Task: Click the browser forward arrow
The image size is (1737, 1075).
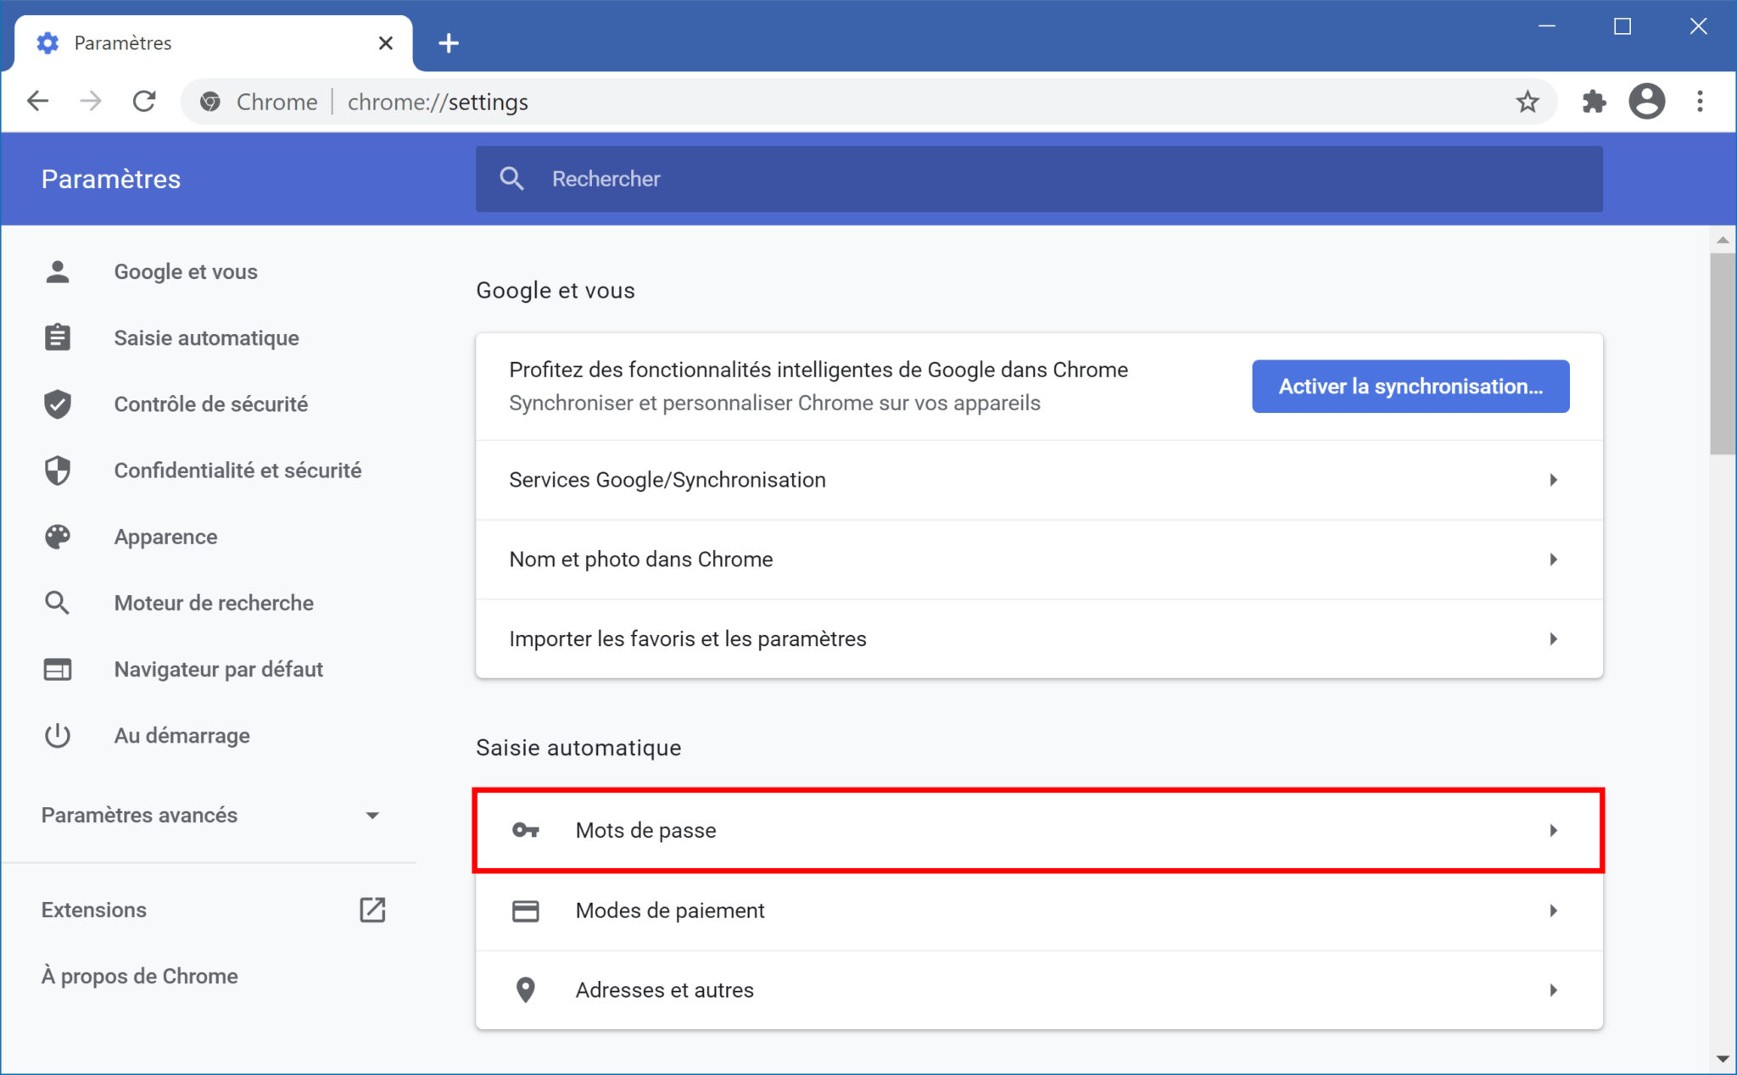Action: click(91, 102)
